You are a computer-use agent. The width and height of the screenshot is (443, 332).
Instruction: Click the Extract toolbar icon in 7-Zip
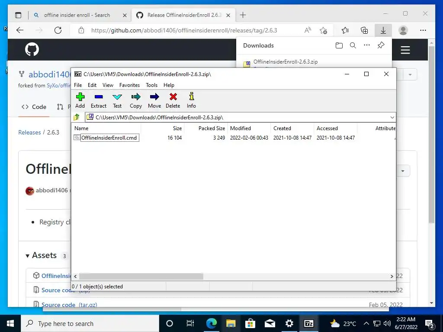(99, 100)
